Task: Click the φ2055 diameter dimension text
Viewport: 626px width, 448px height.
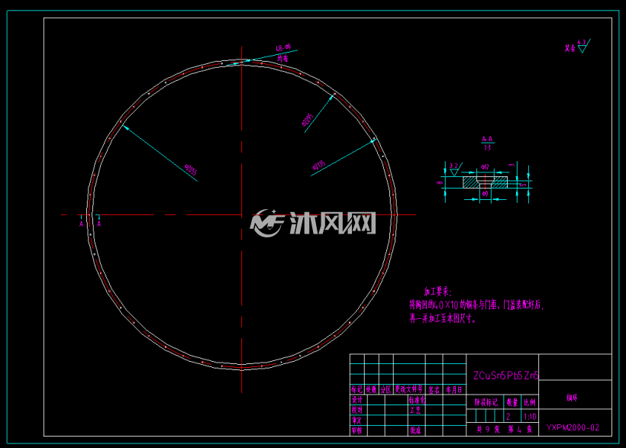Action: pyautogui.click(x=191, y=169)
